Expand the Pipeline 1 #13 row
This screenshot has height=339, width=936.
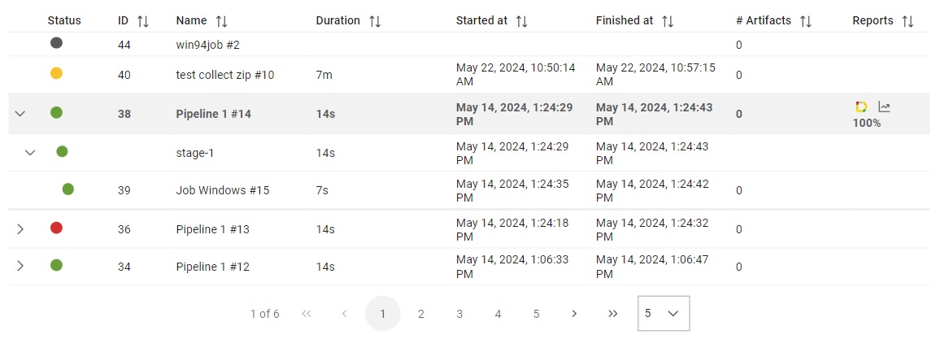20,228
